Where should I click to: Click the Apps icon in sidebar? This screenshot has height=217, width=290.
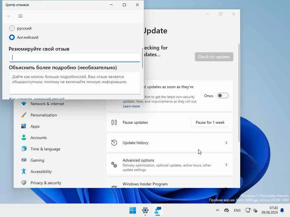pos(24,126)
